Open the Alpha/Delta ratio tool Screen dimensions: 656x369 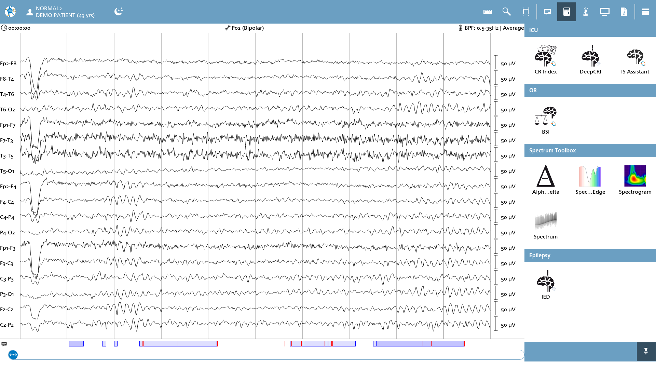[x=546, y=180]
